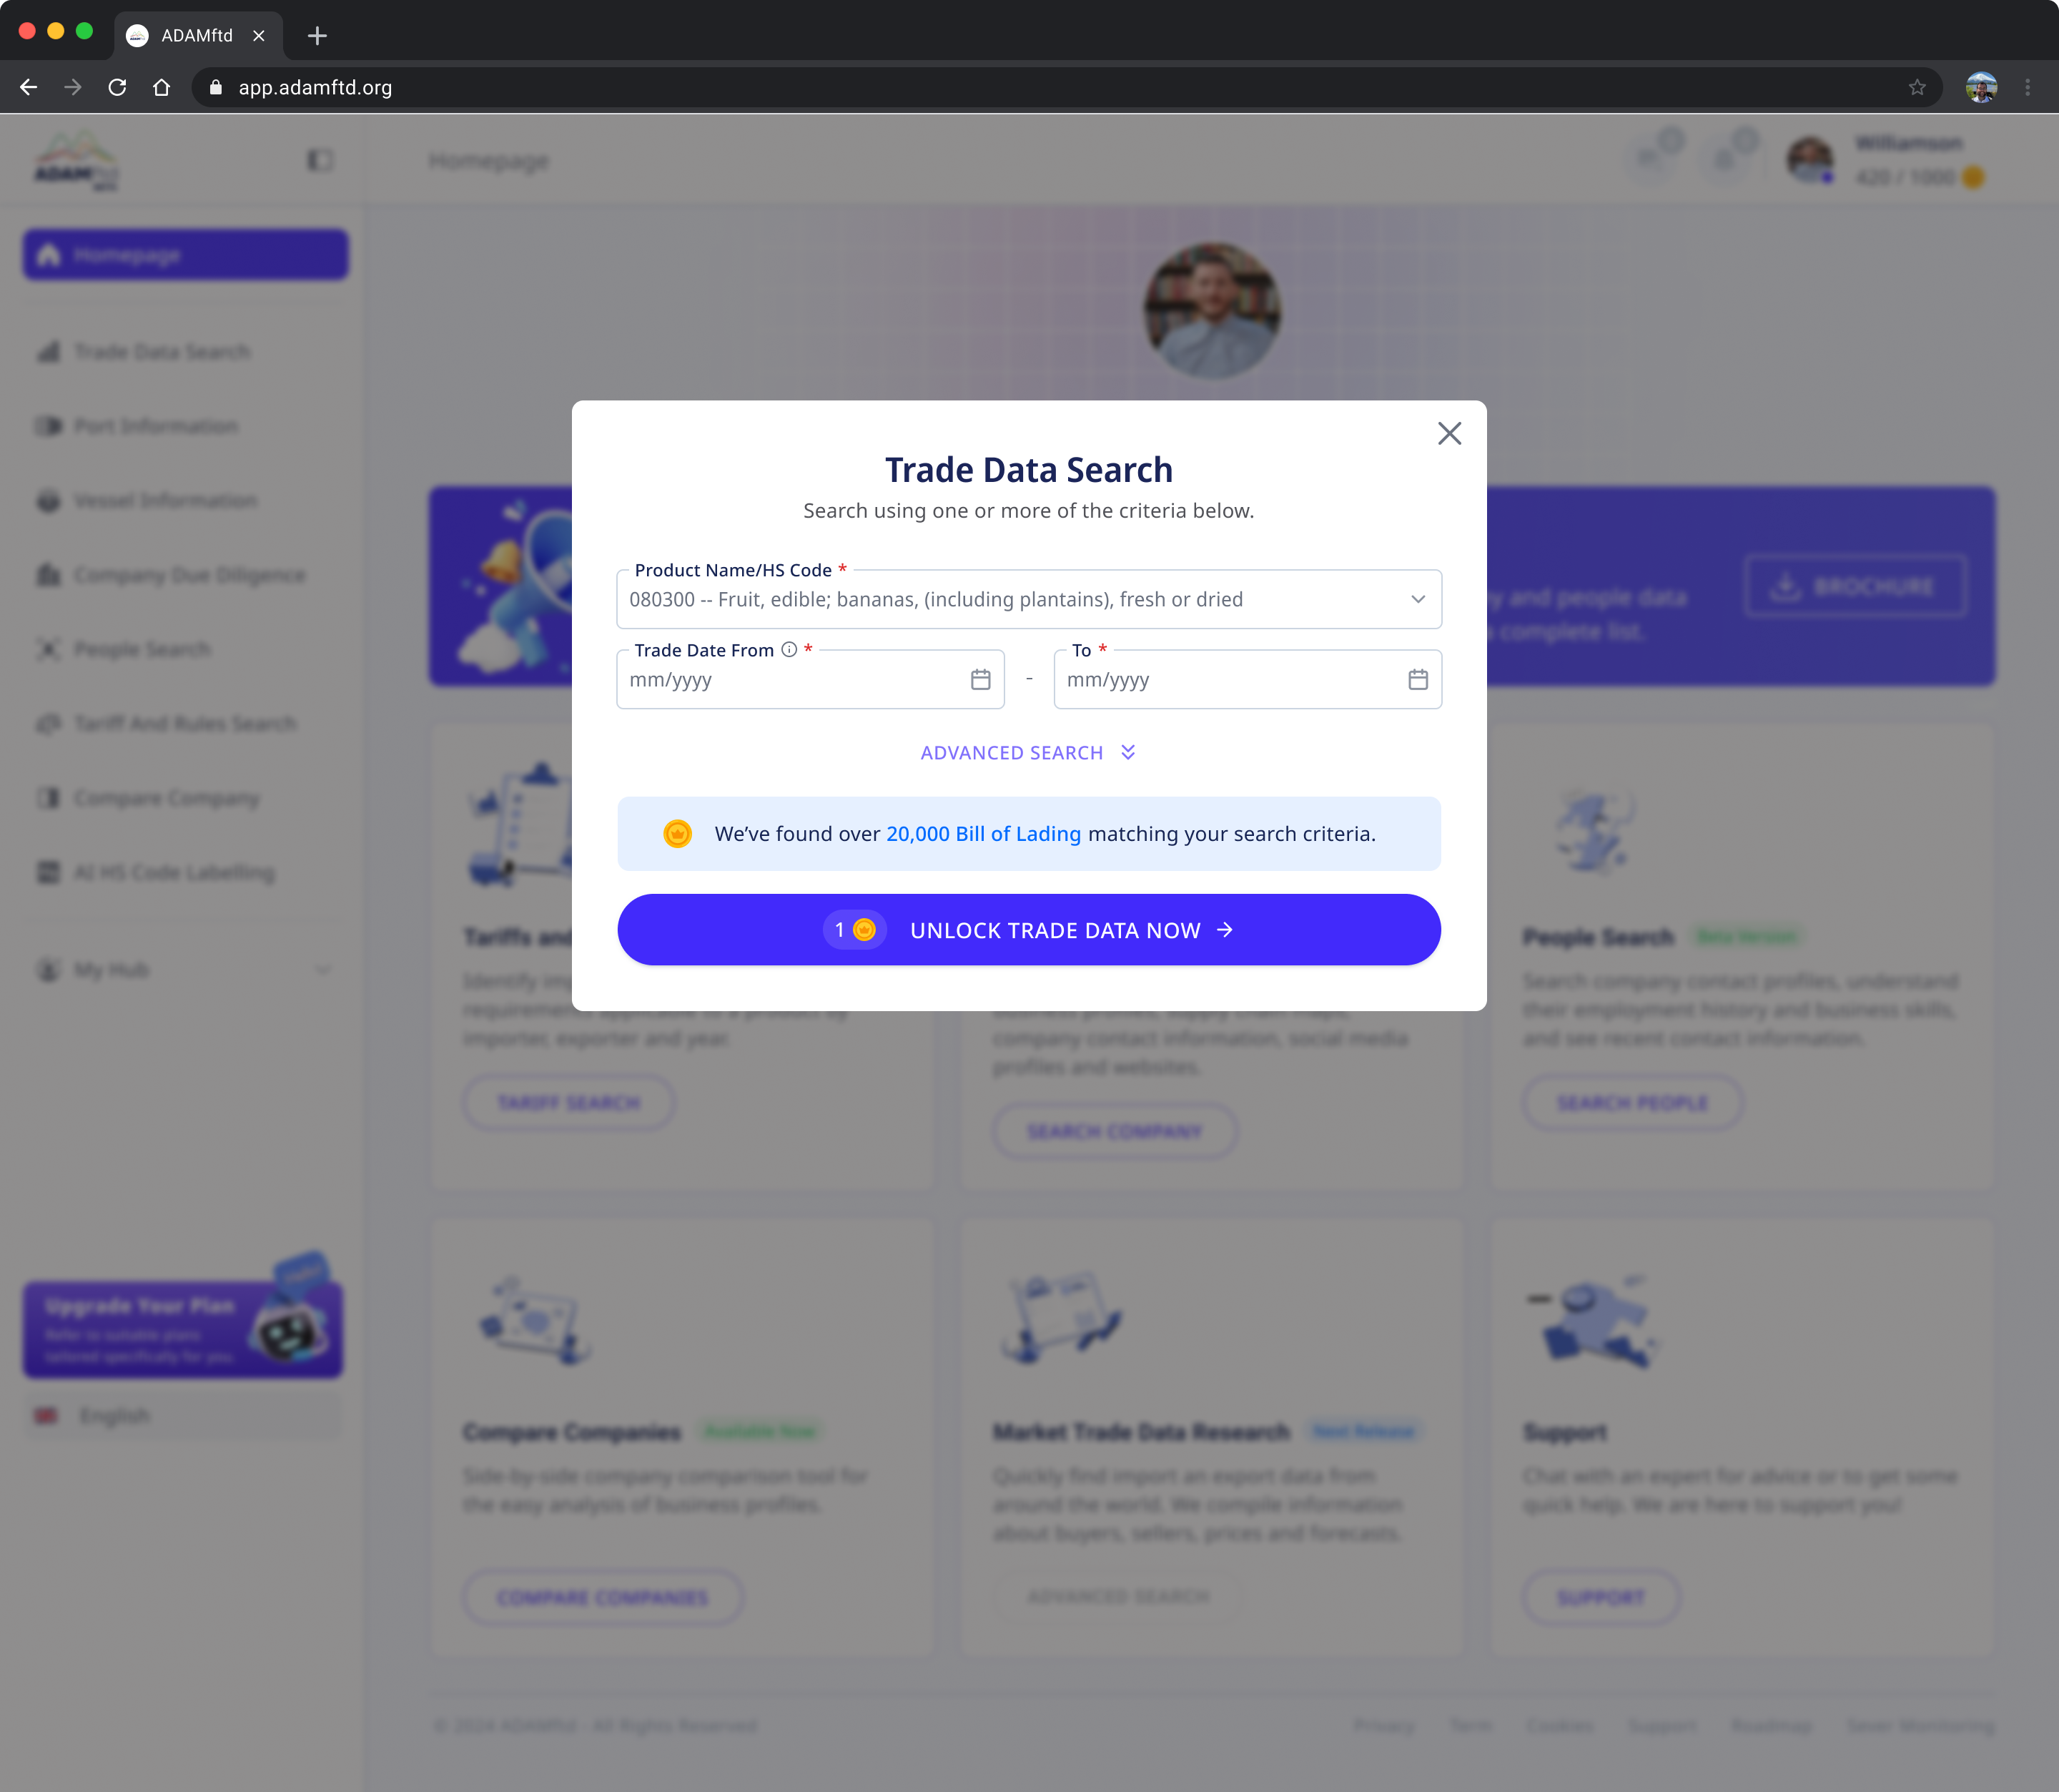Screen dimensions: 2059x1792
Task: Expand the Product Name/HS Code dropdown
Action: point(1417,599)
